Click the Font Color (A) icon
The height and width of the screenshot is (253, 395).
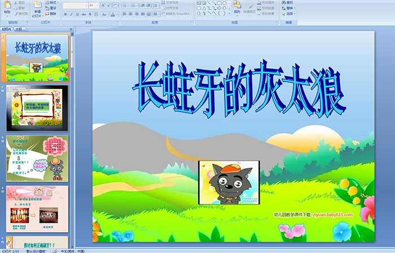[113, 14]
